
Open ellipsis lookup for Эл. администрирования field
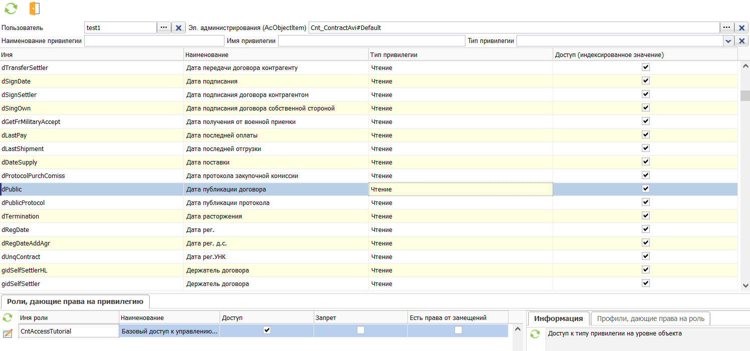pyautogui.click(x=727, y=27)
